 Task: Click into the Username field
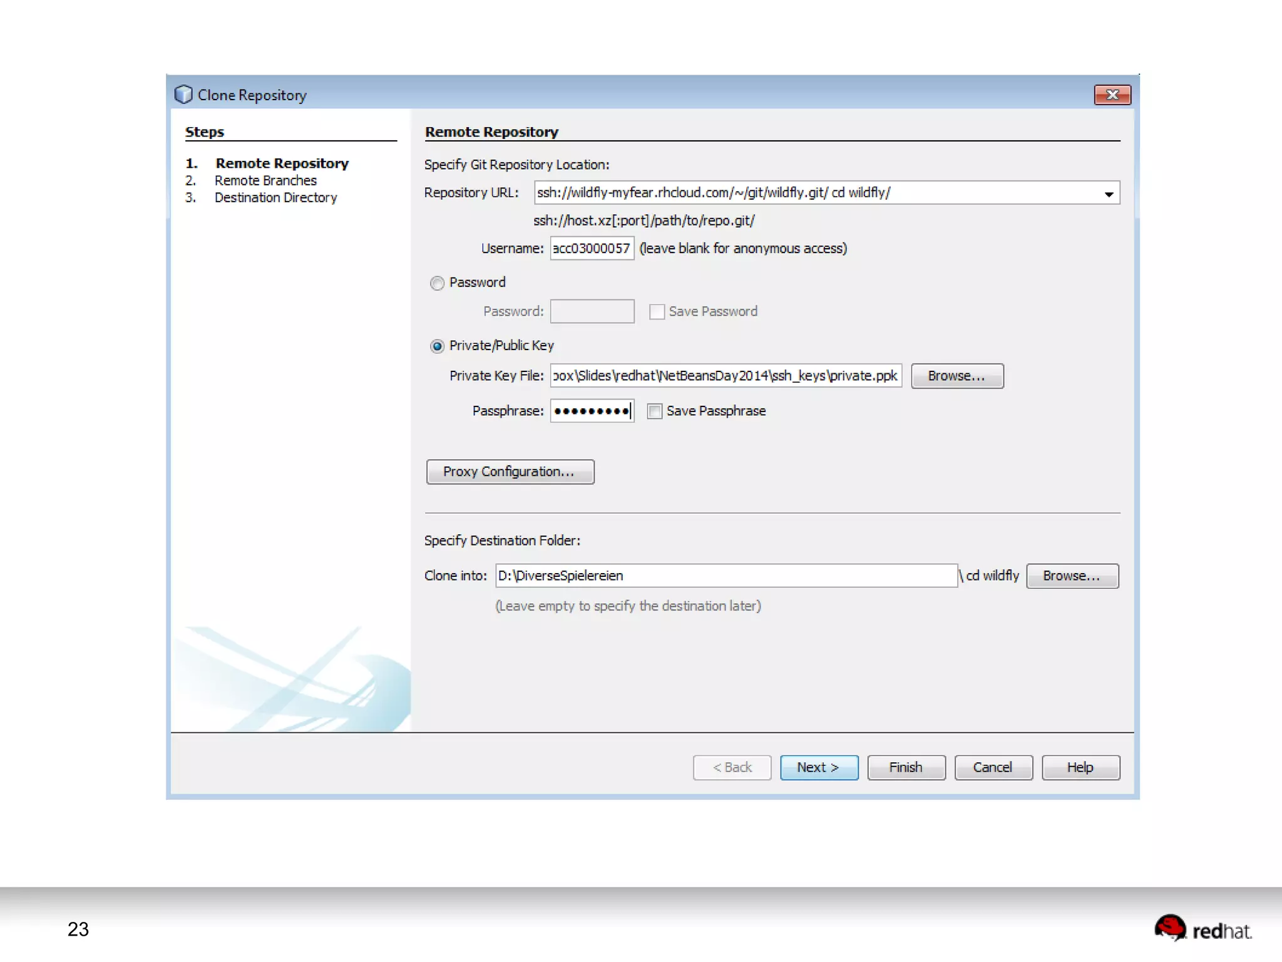click(x=592, y=249)
